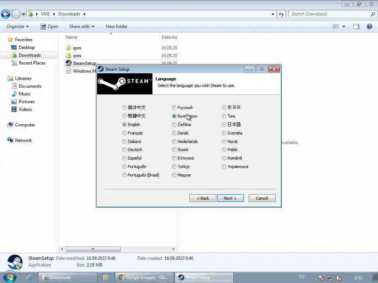
Task: Open address bar history dropdown
Action: [273, 14]
